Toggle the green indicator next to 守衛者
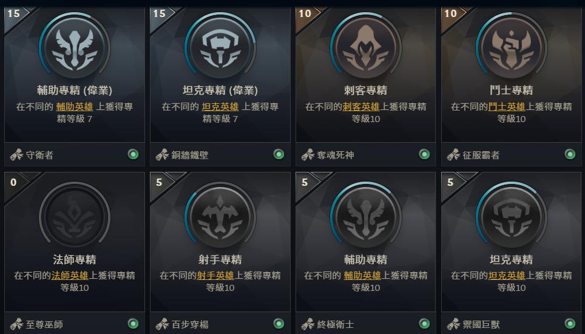Image resolution: width=585 pixels, height=334 pixels. 133,154
